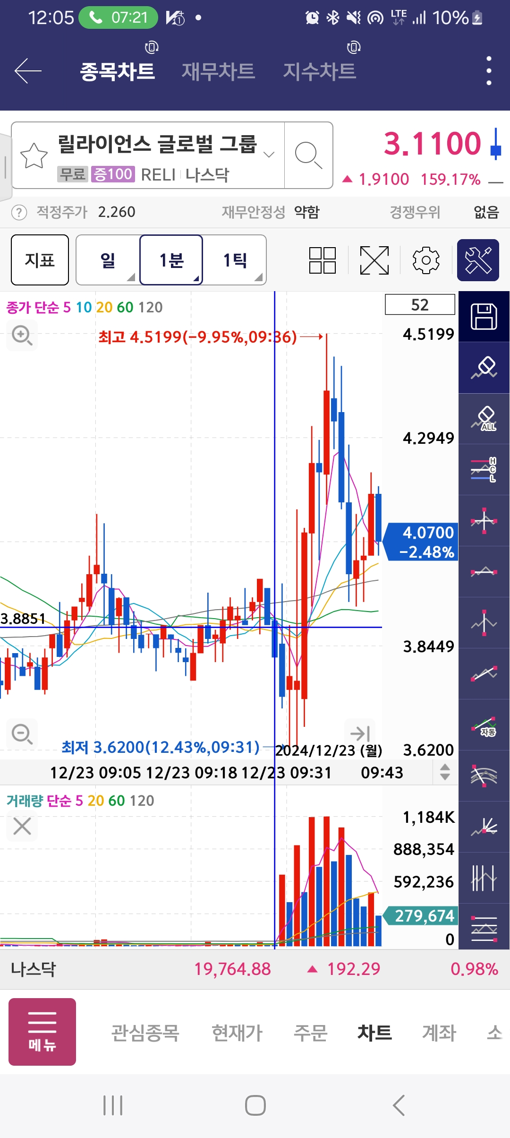Open the Android recent apps button
The image size is (510, 1138).
113,1106
